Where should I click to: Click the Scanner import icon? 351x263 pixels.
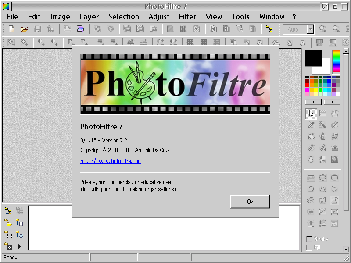[x=81, y=29]
